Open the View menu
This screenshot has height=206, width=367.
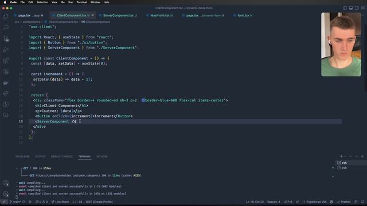(54, 2)
